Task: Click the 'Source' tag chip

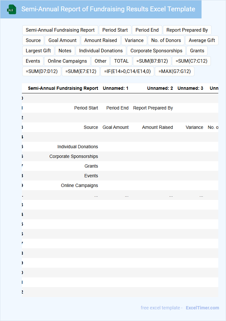Action: click(x=33, y=40)
